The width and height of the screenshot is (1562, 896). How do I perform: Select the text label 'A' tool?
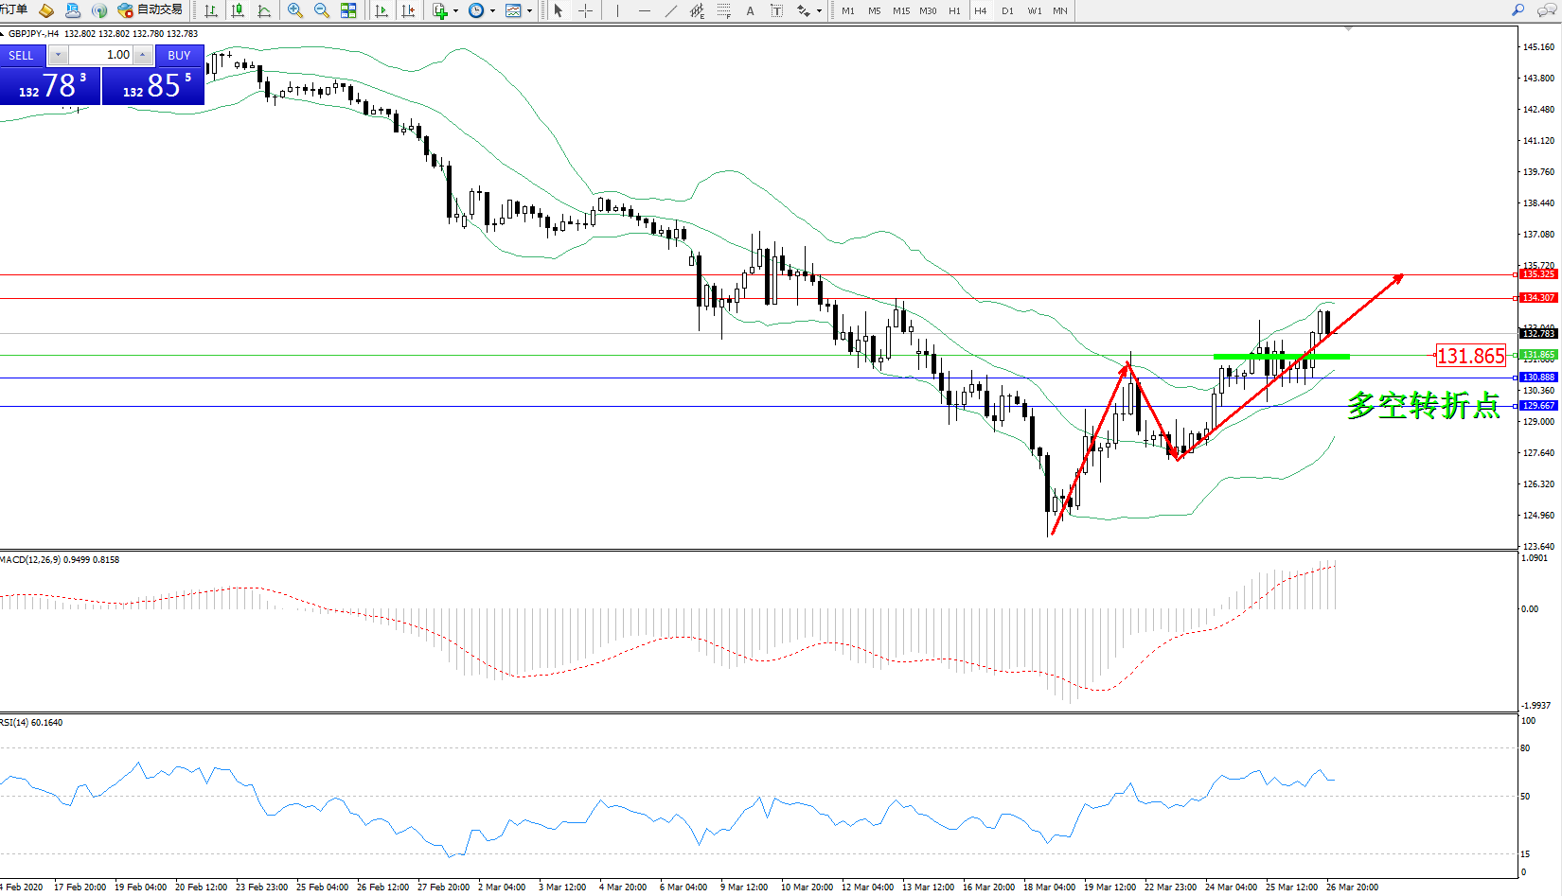[x=751, y=10]
